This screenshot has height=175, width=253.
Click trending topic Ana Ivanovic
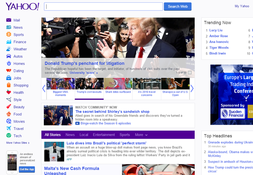coord(219,42)
